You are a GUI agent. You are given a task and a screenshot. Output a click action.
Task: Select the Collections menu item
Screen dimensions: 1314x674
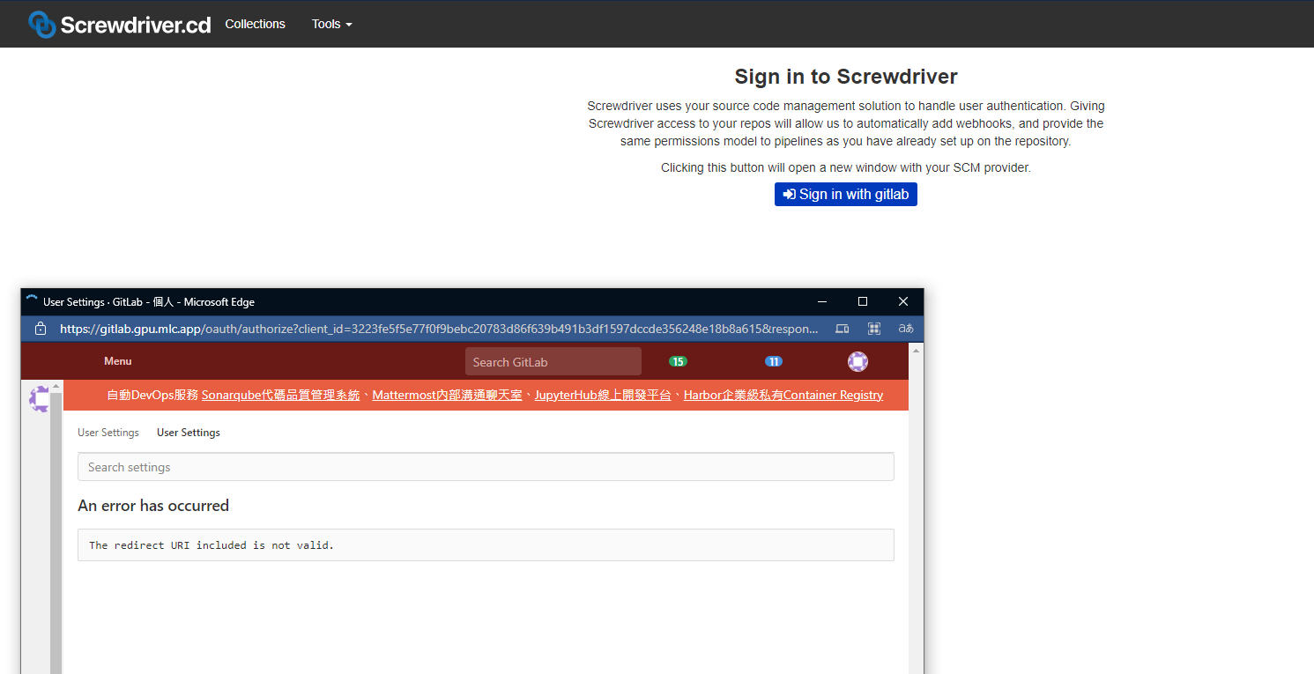pos(255,24)
